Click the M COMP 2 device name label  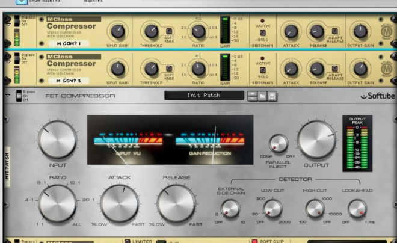click(x=69, y=81)
